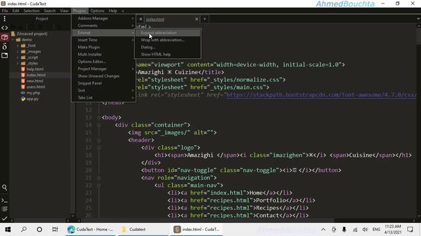Show the Code Tree sidebar panel
Image resolution: width=421 pixels, height=236 pixels.
[5, 28]
